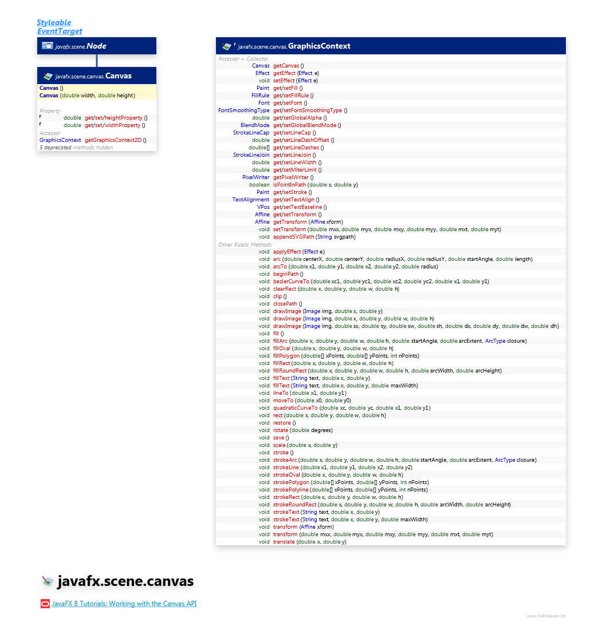Click the GraphicsContext class title

pyautogui.click(x=294, y=46)
